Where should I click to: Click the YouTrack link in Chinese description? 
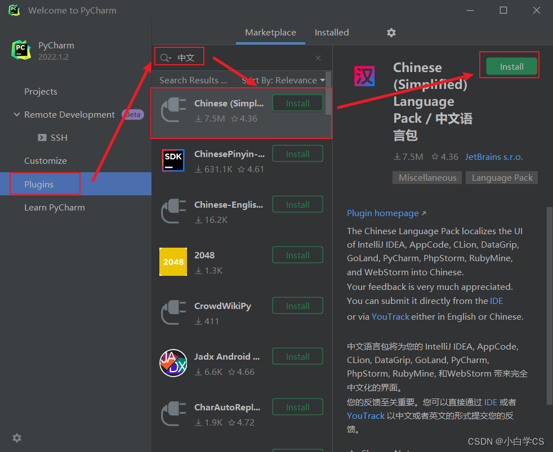[365, 416]
